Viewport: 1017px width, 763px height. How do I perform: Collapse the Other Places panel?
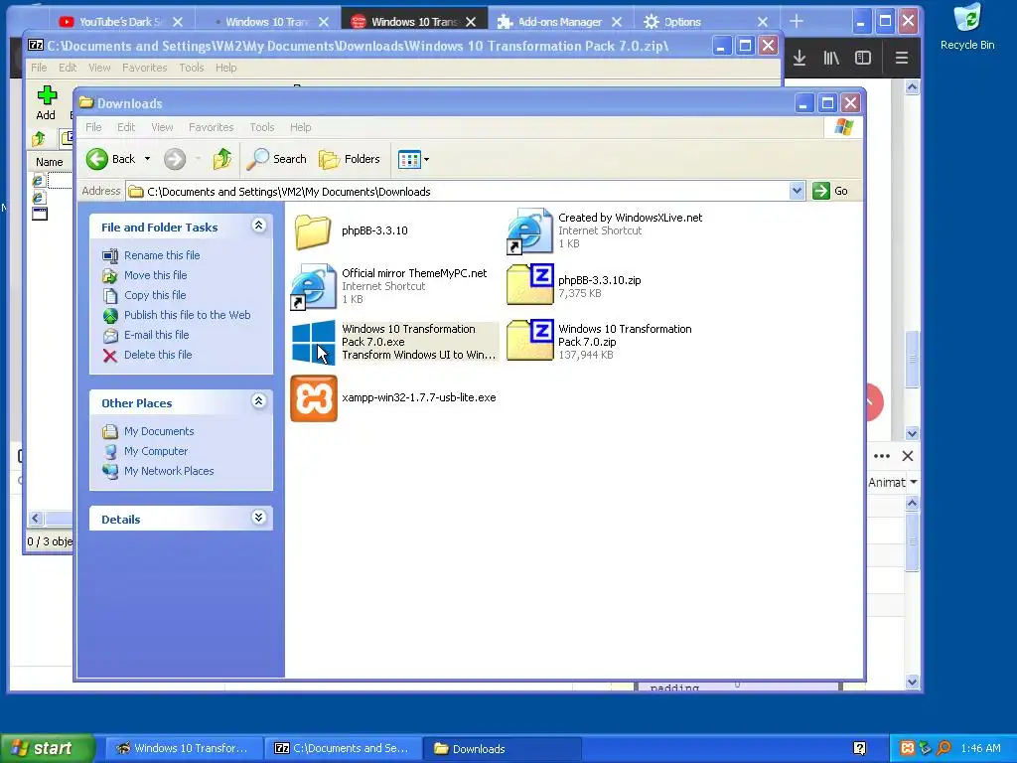(258, 401)
